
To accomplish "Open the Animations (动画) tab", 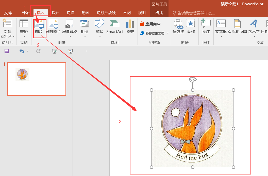I will point(85,13).
